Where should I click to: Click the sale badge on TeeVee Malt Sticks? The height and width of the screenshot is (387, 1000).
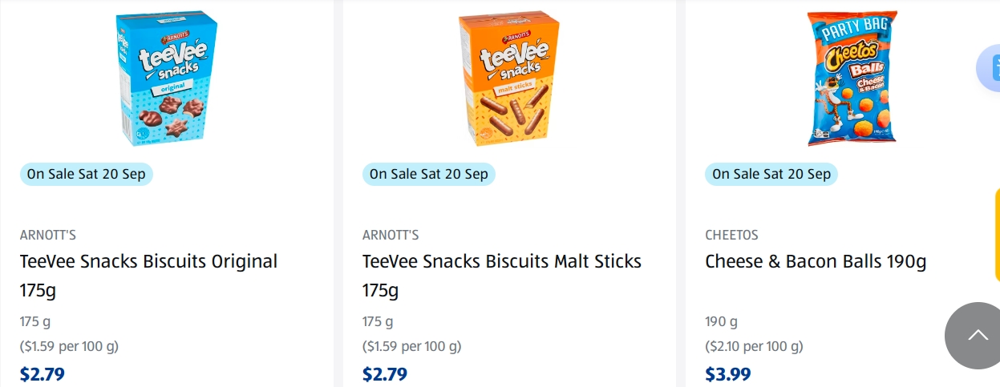click(x=429, y=174)
